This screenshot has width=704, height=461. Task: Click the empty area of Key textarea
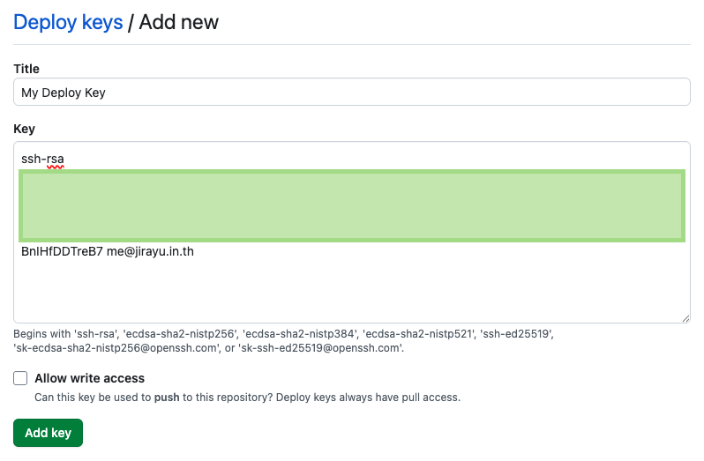[x=351, y=291]
